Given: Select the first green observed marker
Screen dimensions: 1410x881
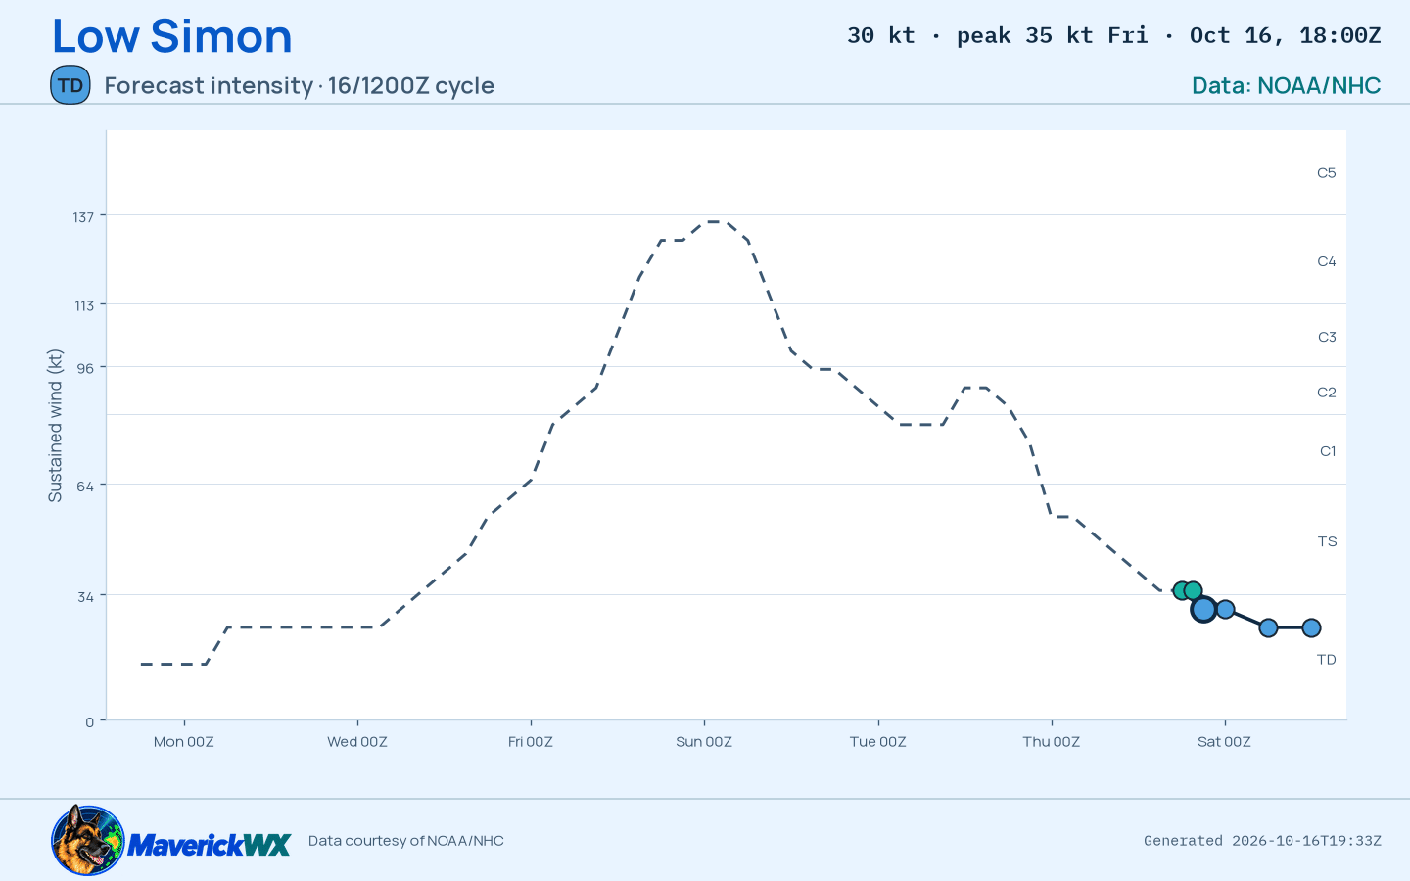Looking at the screenshot, I should (1182, 590).
